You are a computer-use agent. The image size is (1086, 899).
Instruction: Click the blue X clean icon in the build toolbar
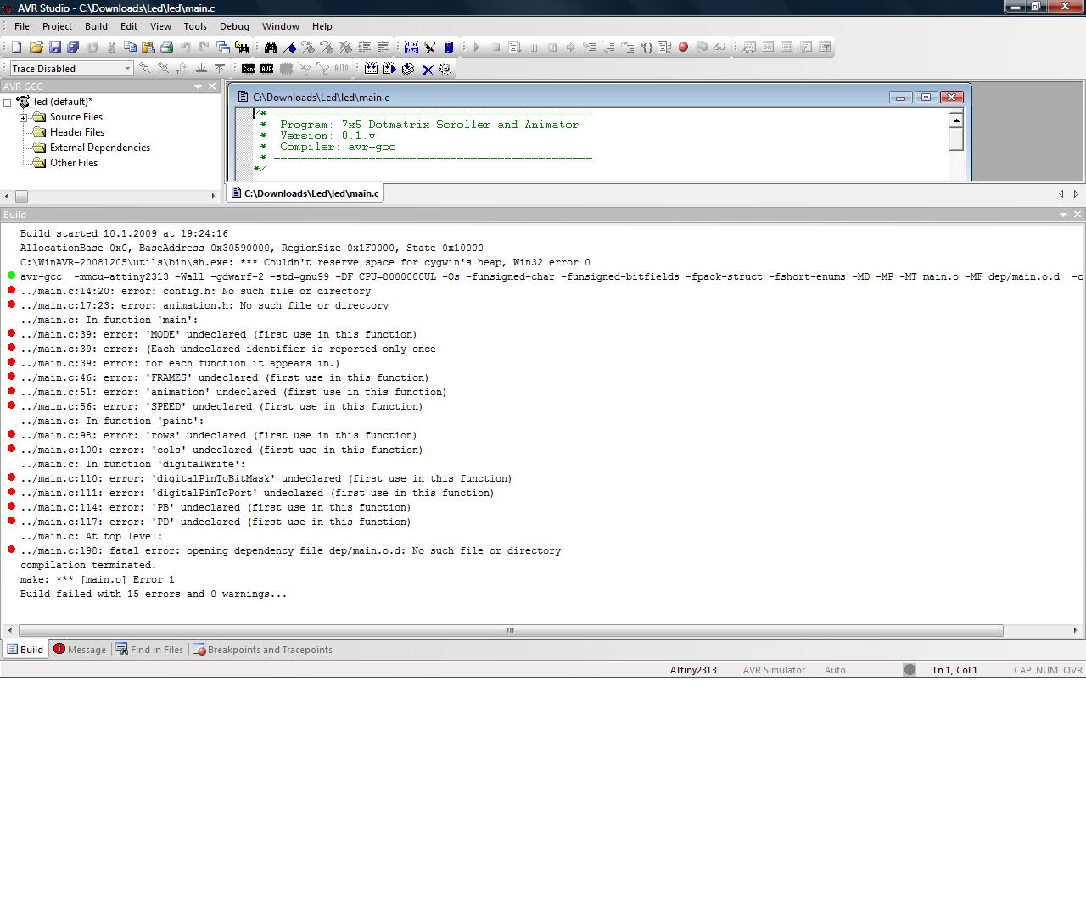click(428, 70)
